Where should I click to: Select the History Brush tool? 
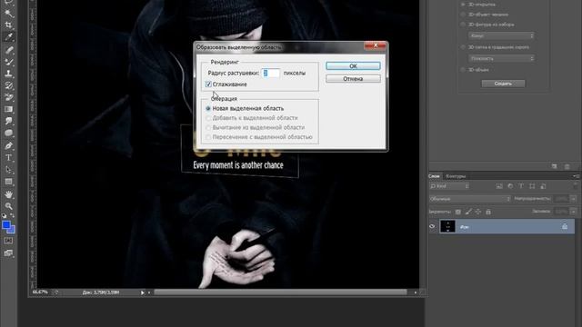click(x=8, y=85)
